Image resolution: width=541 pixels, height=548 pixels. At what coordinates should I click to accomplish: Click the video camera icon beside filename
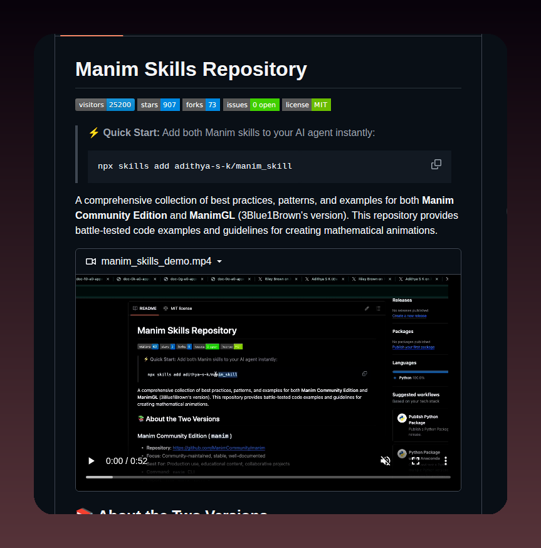[91, 261]
